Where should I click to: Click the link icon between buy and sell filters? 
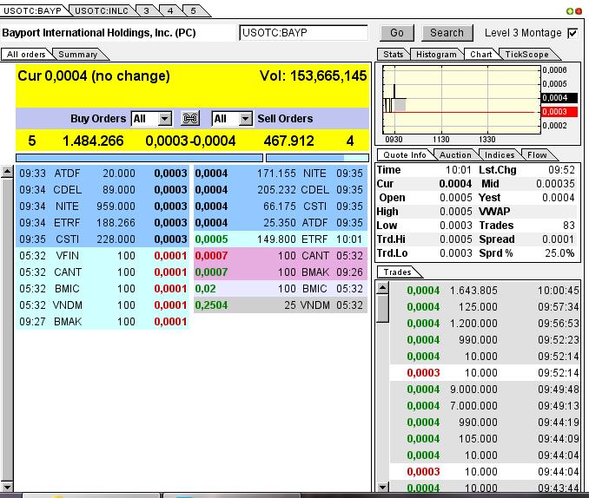pos(190,119)
